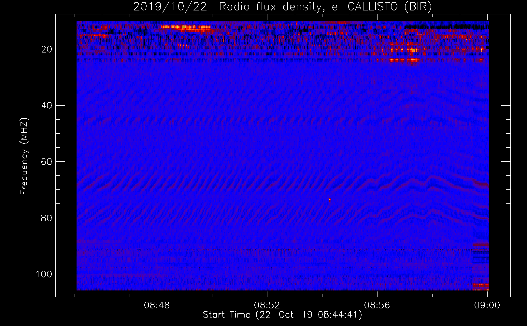Screen dimensions: 527x326
Task: Click the 'Start Time (22-Oct-19 08:44:41)' label
Action: tap(282, 315)
